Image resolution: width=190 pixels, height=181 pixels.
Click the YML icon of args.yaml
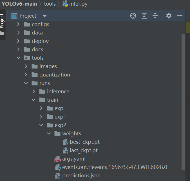click(x=57, y=159)
